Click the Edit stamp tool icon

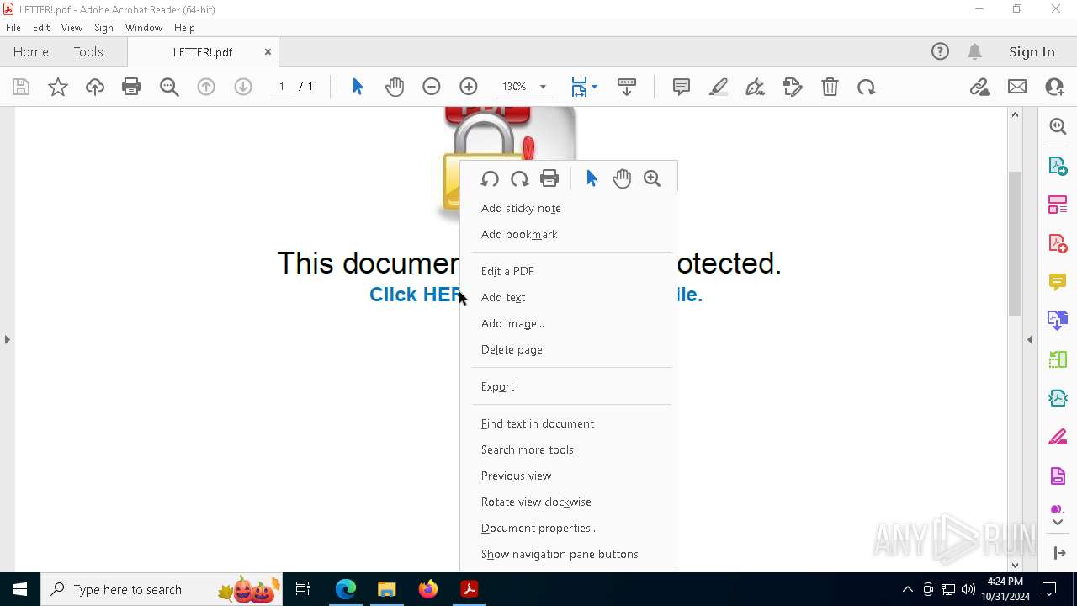tap(793, 87)
